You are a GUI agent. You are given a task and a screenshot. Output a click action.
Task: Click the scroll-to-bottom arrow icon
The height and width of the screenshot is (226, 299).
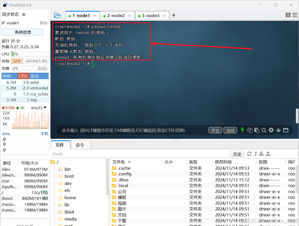278,130
